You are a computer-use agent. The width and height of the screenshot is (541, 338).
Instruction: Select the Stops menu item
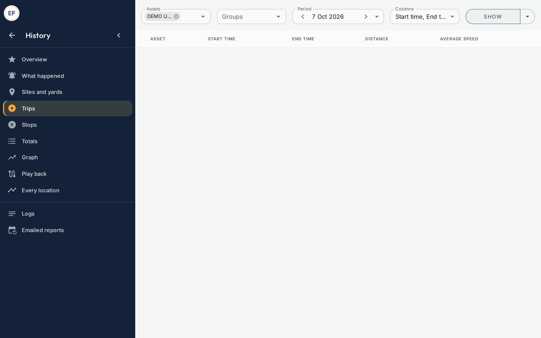[68, 125]
